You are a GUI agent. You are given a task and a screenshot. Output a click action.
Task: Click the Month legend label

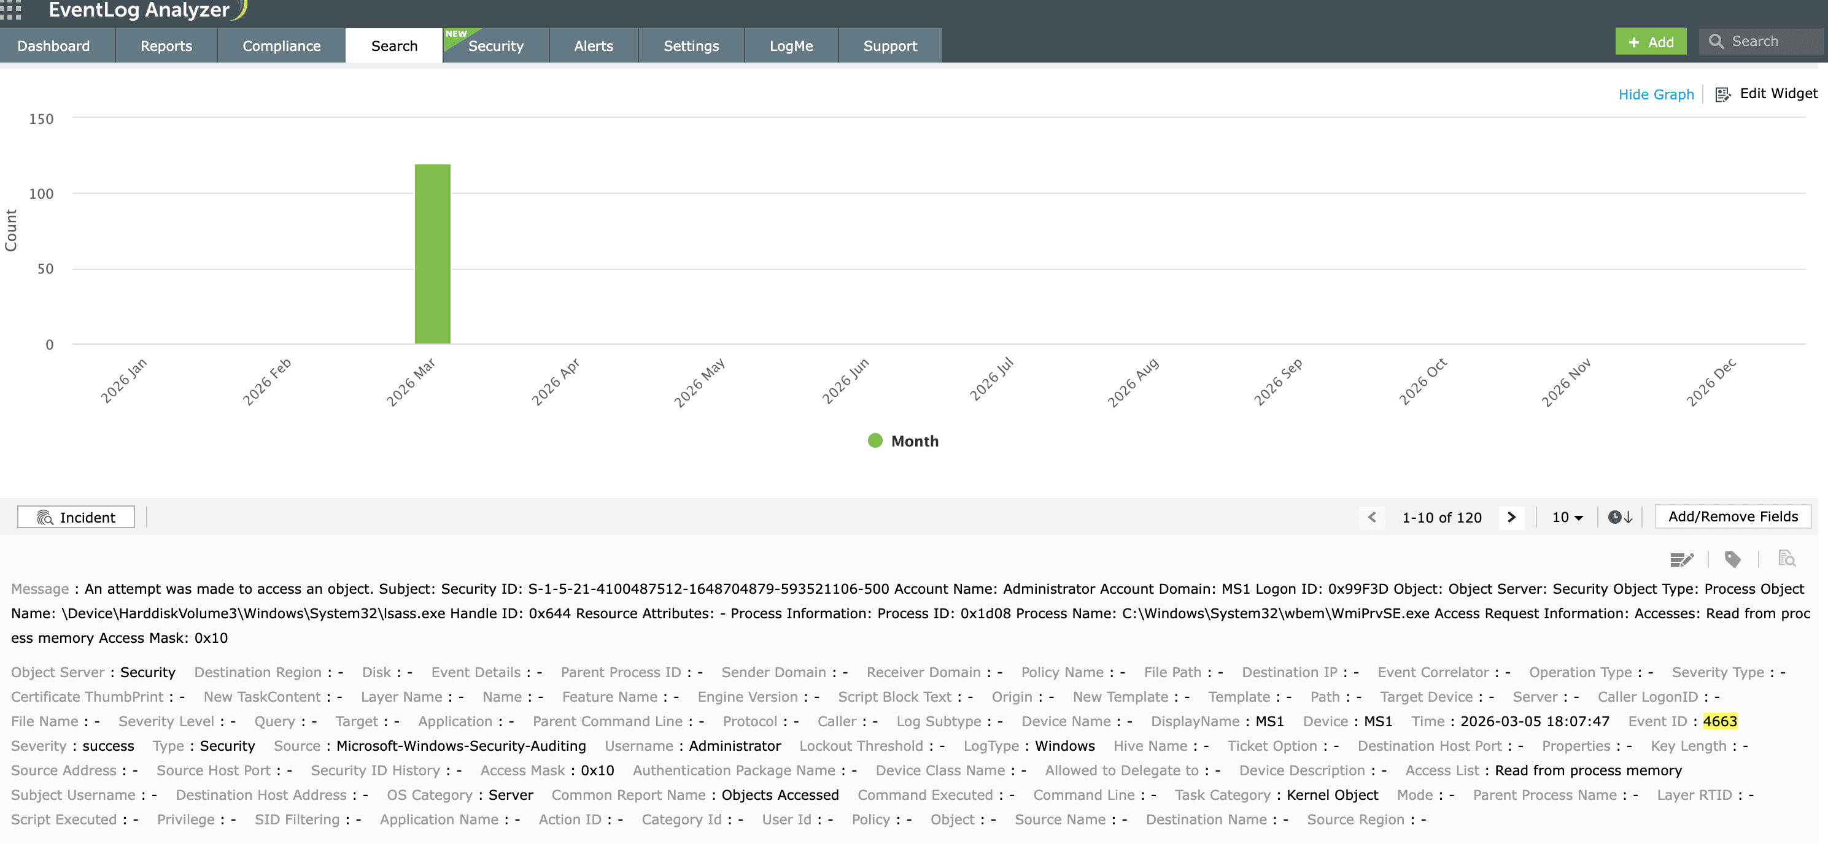pos(915,441)
